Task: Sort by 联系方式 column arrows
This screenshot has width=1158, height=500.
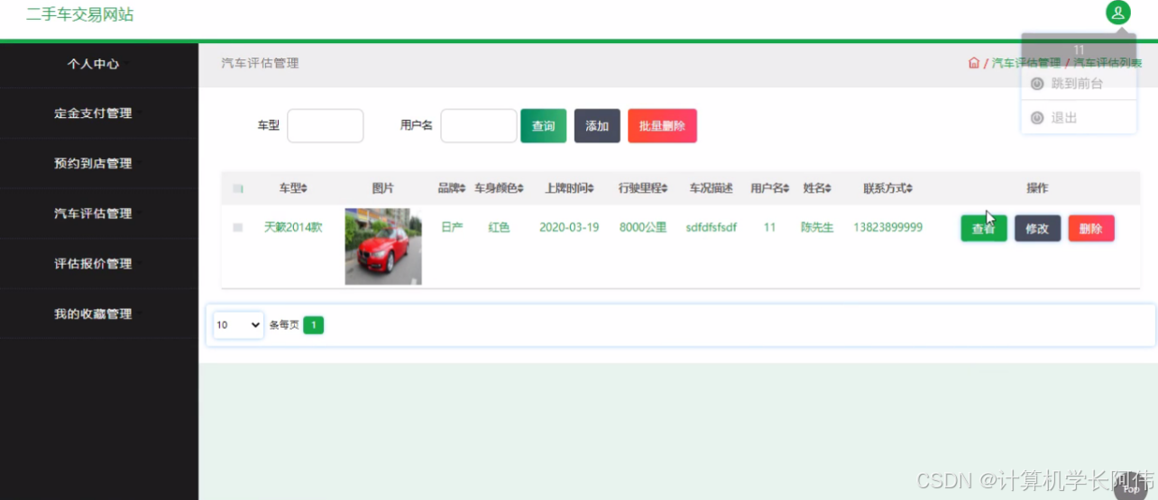Action: click(909, 189)
